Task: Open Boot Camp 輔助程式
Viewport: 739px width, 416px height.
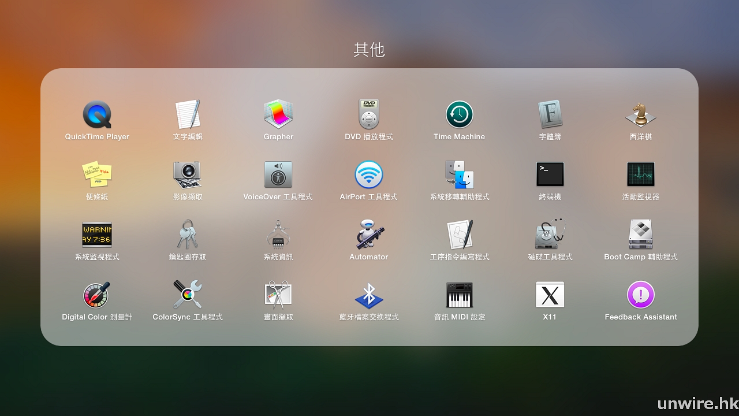Action: [640, 235]
